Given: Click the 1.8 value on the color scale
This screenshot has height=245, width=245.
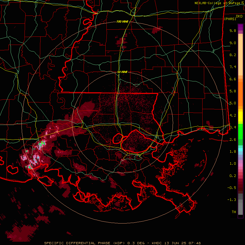Looking at the screenshot, I should [x=233, y=152].
